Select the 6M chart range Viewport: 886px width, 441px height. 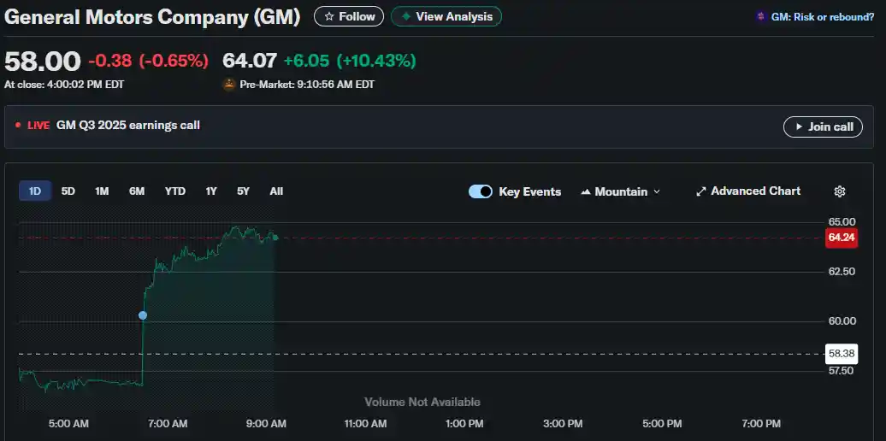(x=137, y=191)
